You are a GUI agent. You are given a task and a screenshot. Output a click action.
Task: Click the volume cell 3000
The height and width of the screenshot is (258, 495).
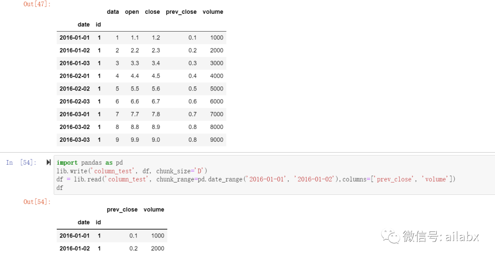216,63
